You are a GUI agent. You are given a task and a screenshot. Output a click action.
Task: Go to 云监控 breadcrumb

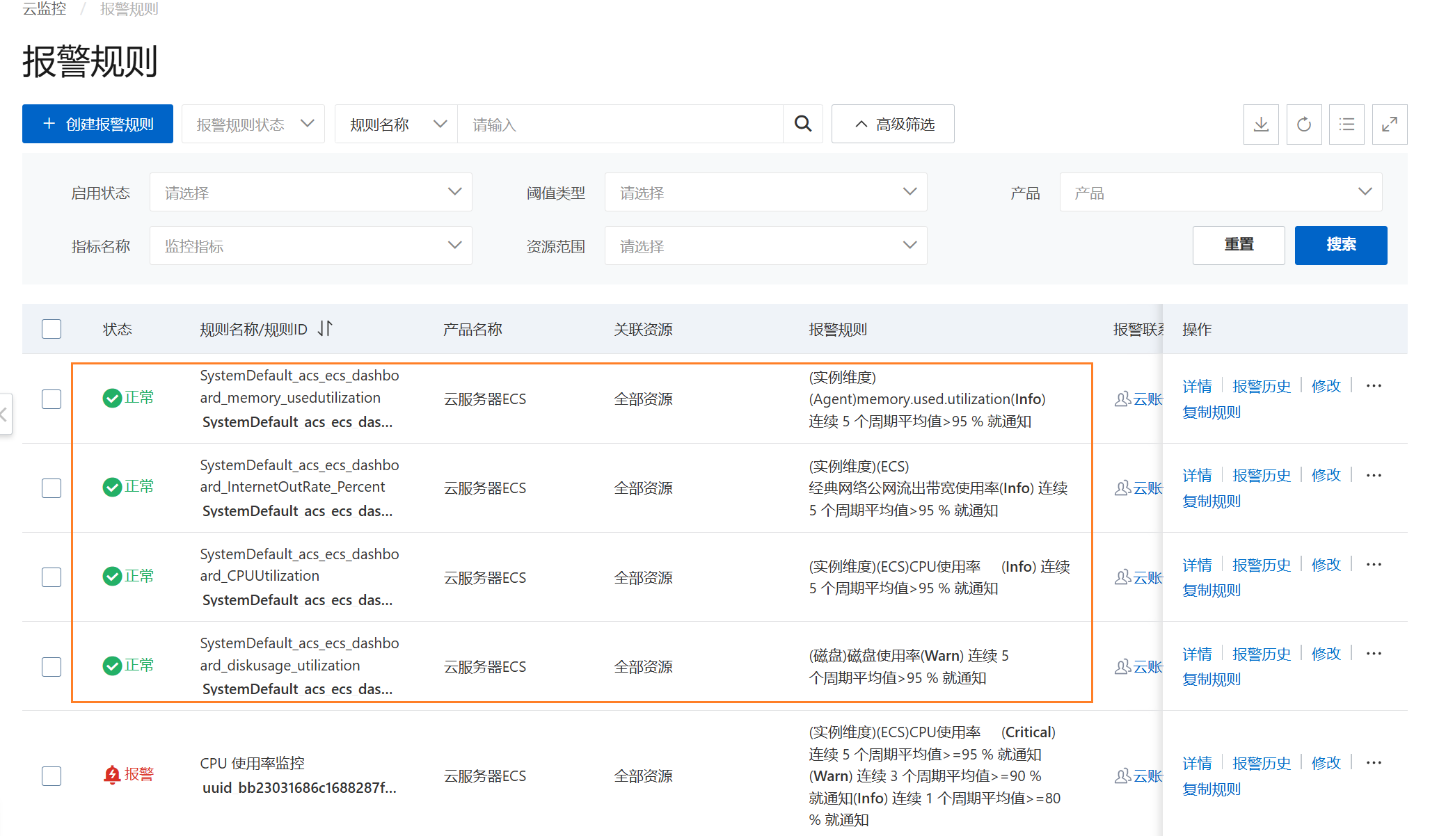coord(44,9)
